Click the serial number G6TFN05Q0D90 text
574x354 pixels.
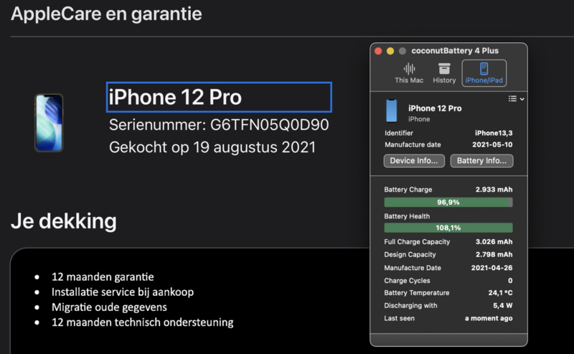[269, 125]
